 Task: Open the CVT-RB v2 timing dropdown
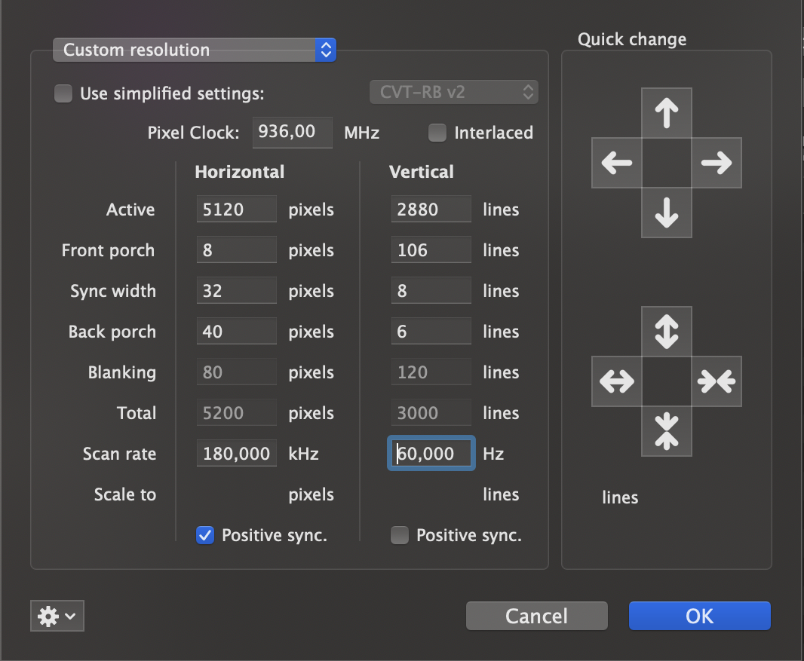pos(454,92)
